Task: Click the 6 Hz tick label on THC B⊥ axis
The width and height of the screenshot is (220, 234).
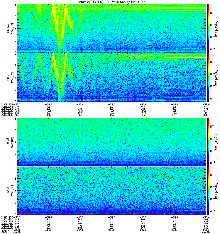Action: (x=16, y=130)
